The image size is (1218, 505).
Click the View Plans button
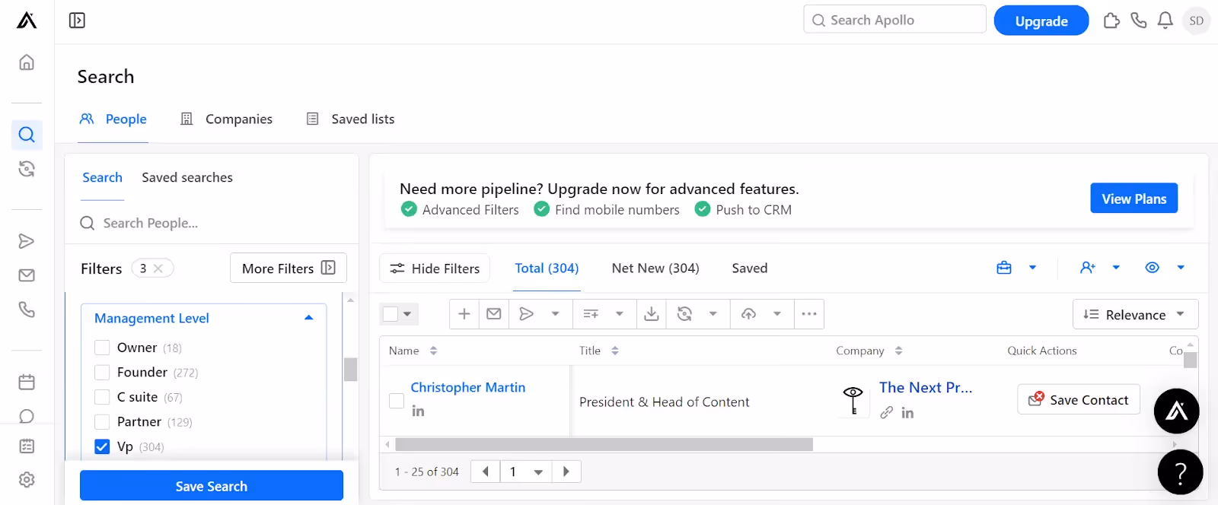(x=1134, y=199)
